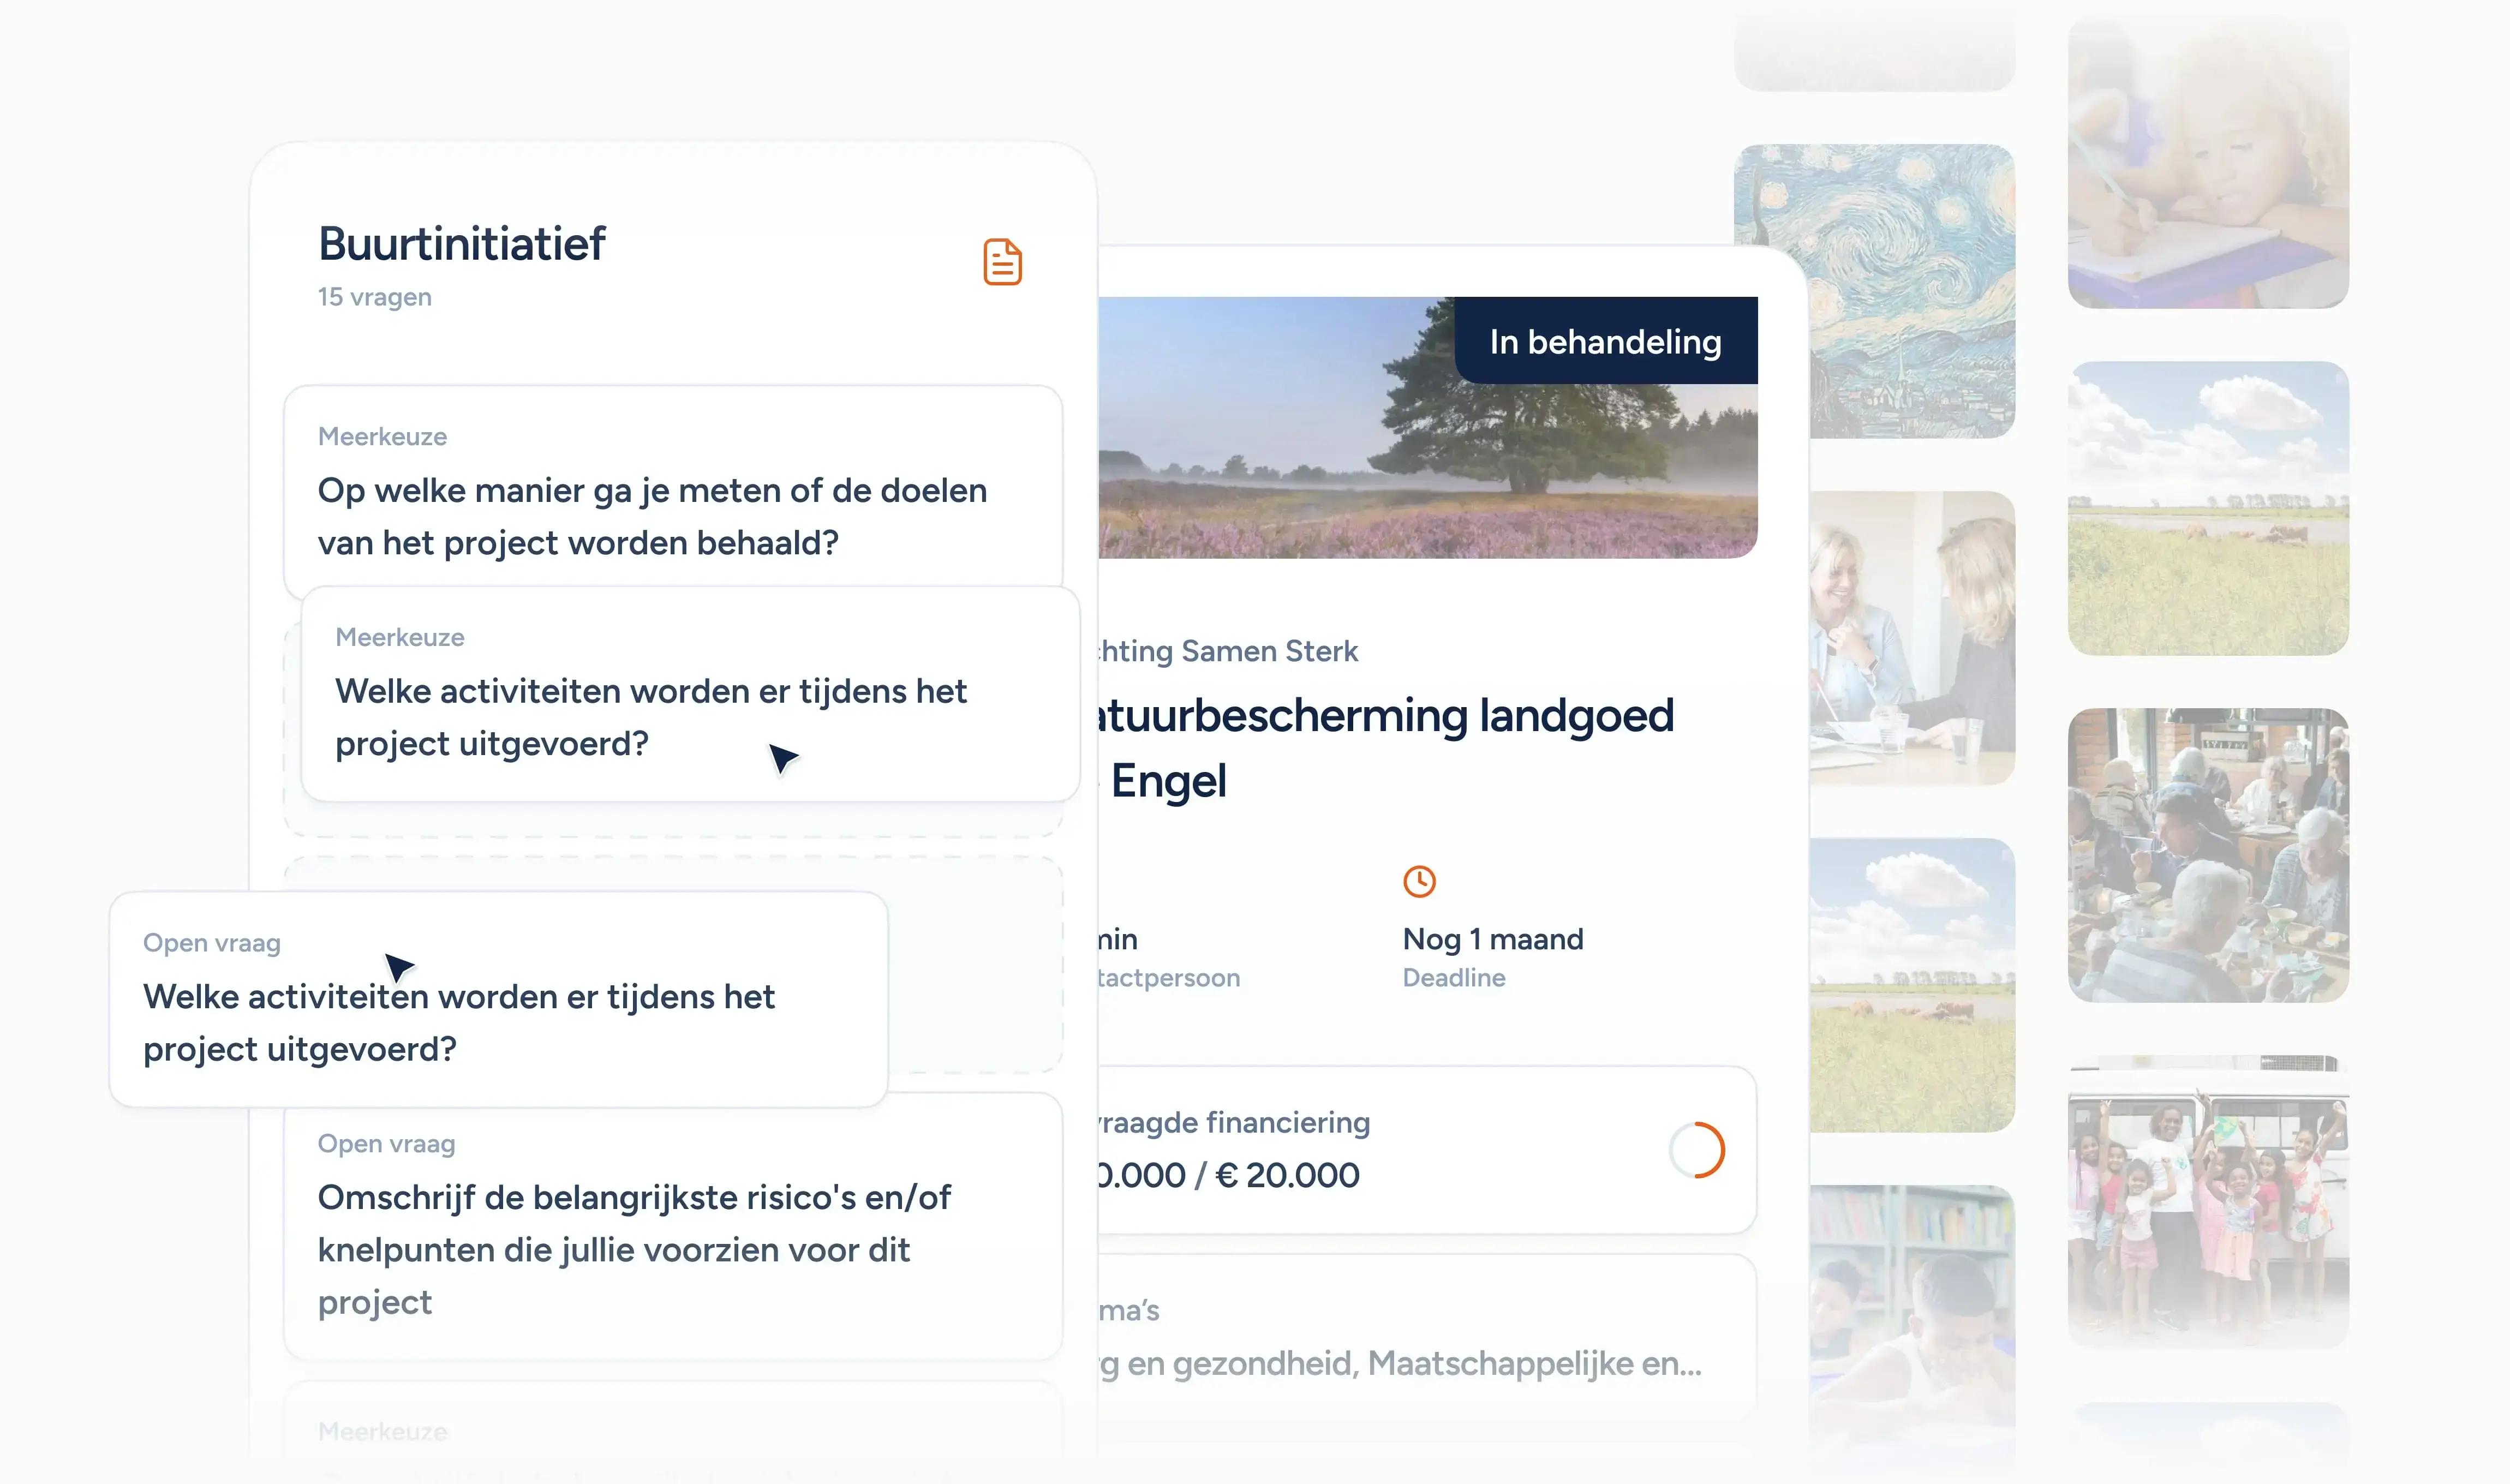This screenshot has height=1484, width=2510.
Task: Click the 'Meerkeuze' label above the doelen question
Action: coord(382,437)
